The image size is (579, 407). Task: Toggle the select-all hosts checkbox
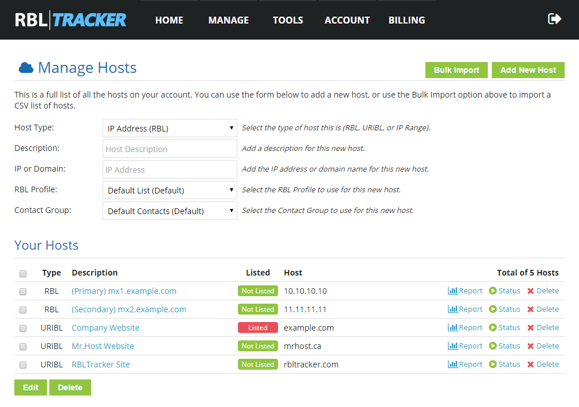(23, 274)
